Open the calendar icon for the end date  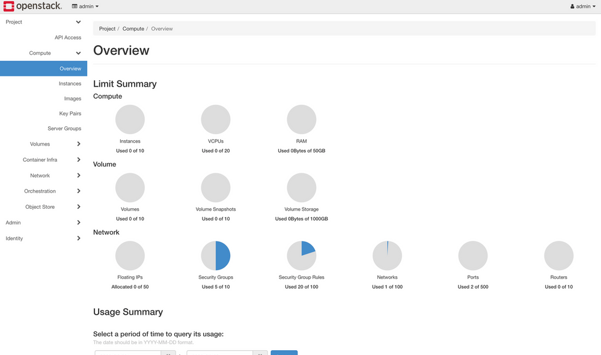pos(260,353)
